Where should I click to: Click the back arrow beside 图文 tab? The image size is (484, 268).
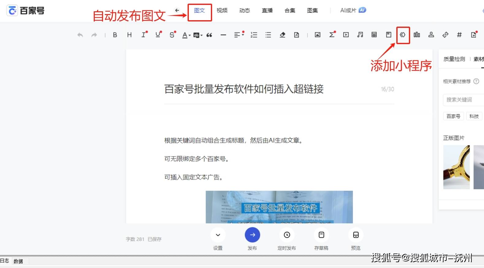[x=177, y=10]
